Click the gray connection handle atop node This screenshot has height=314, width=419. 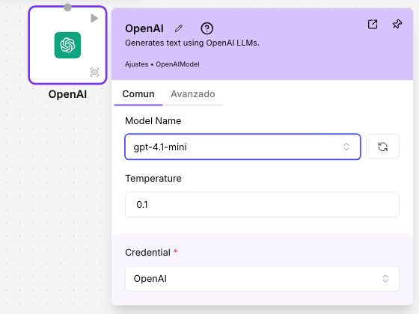(67, 7)
